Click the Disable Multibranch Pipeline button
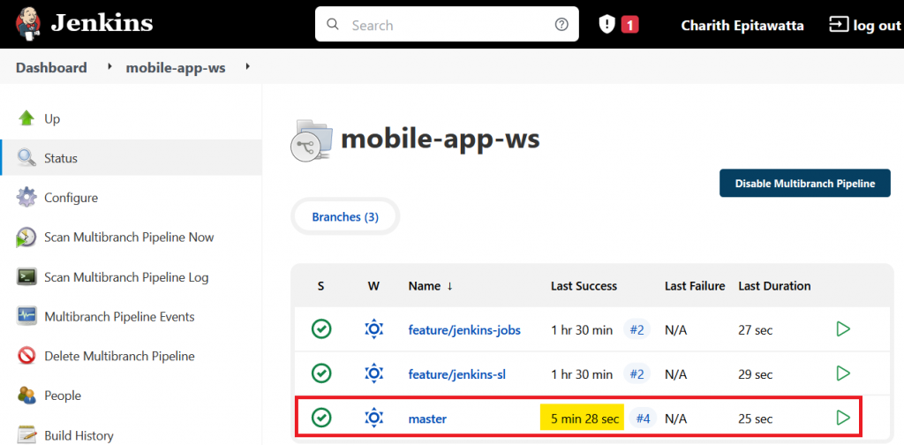The image size is (904, 445). (x=805, y=184)
